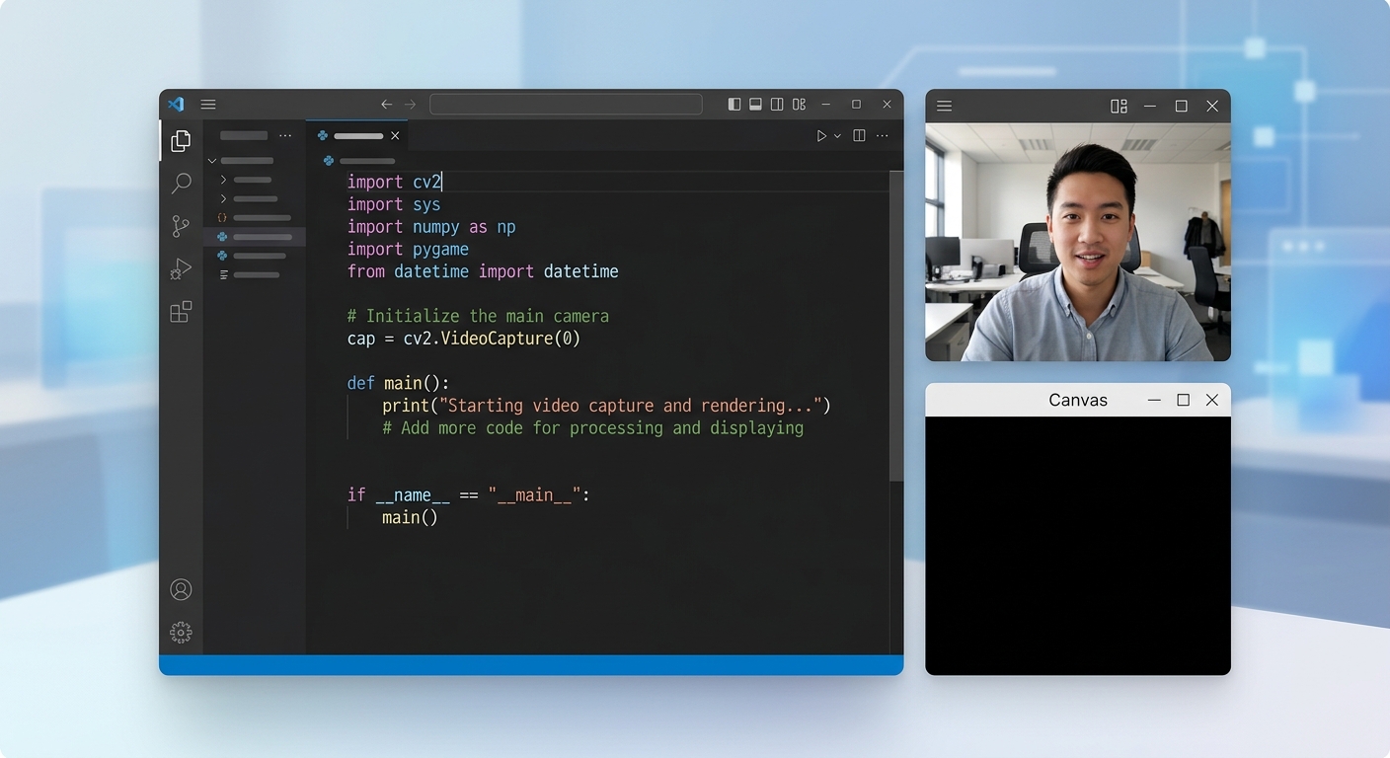Run the Python file with the play button

pyautogui.click(x=820, y=135)
